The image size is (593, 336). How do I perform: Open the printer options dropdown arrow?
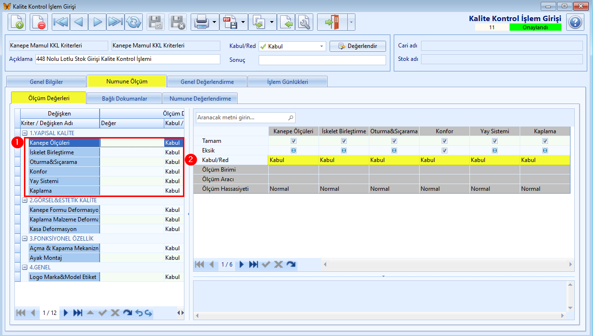click(x=214, y=22)
